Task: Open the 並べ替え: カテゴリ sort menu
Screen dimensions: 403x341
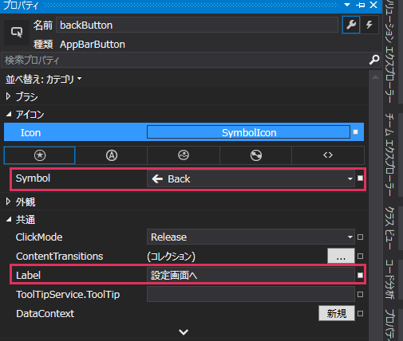Action: coord(43,79)
